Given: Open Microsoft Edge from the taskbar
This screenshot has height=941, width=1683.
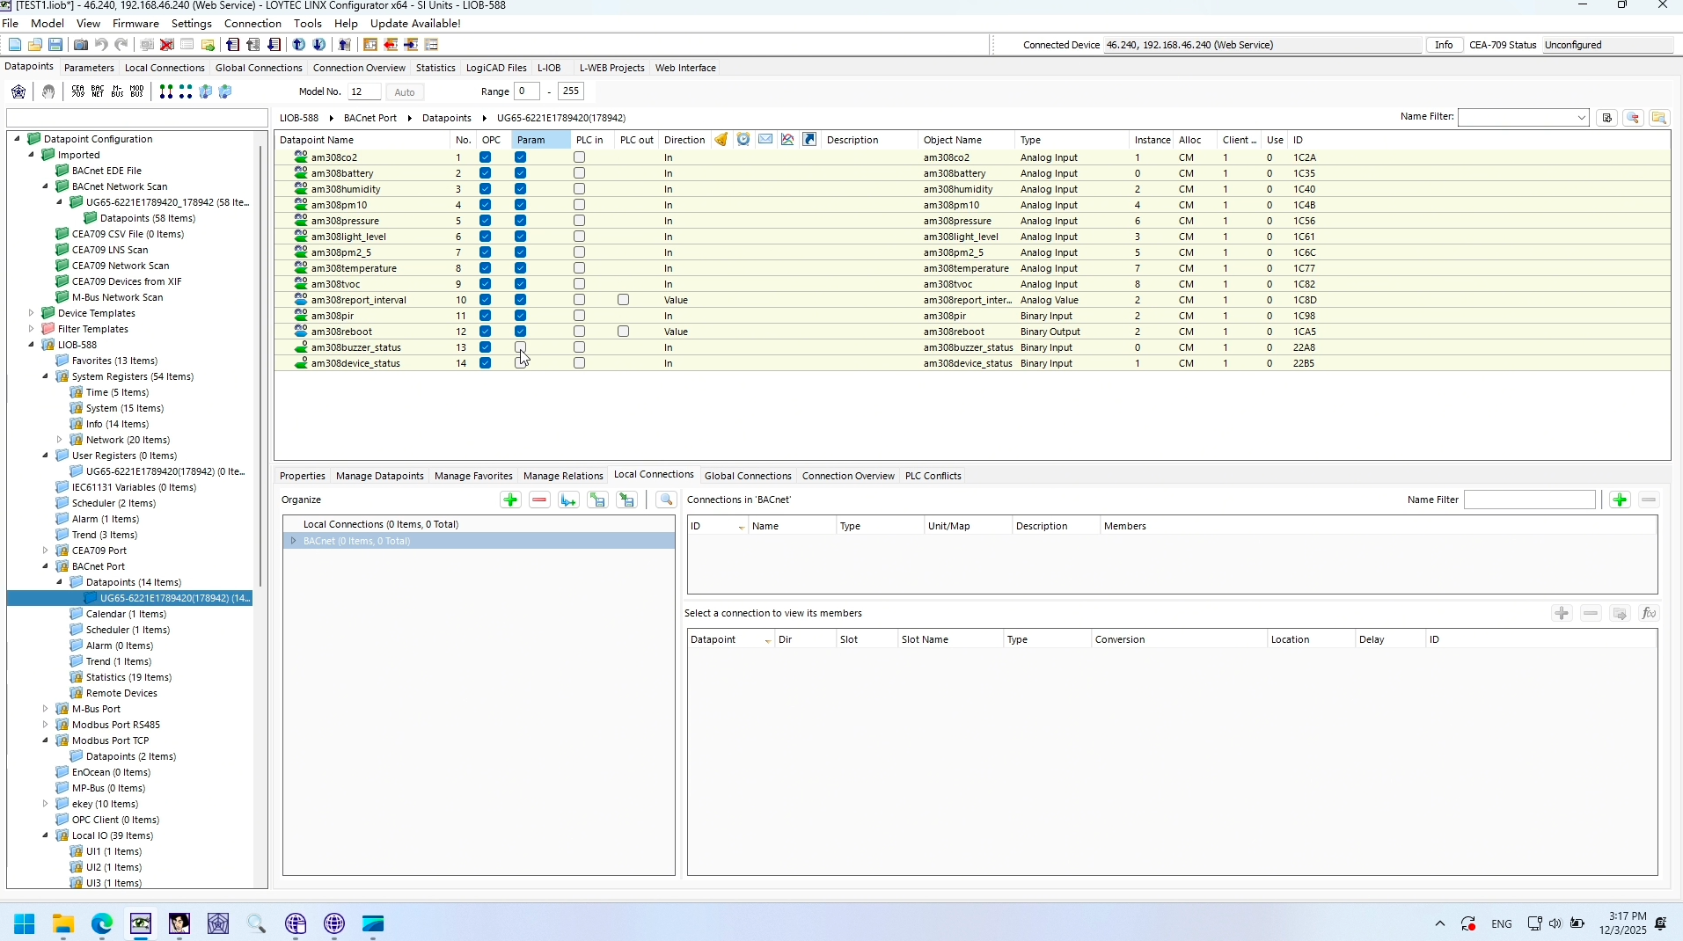Looking at the screenshot, I should pyautogui.click(x=102, y=924).
